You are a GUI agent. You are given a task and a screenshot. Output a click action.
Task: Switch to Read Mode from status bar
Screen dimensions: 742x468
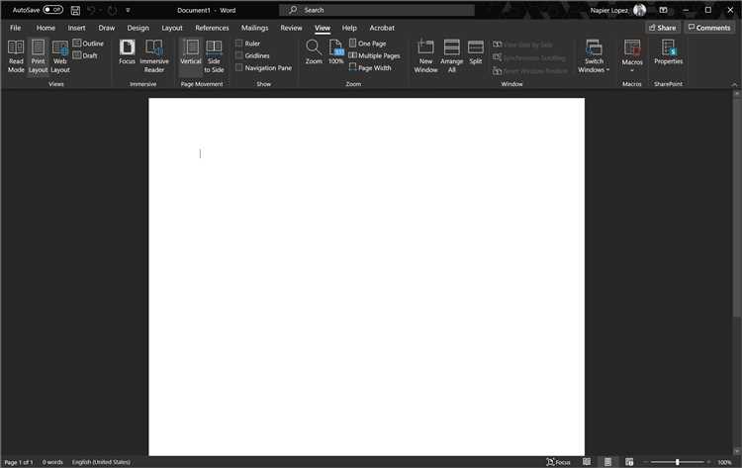pos(587,462)
